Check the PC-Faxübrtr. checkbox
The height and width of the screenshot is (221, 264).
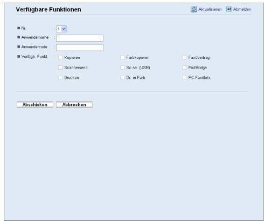[x=184, y=78]
